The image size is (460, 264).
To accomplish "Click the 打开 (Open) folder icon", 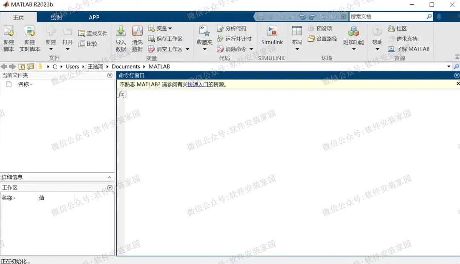I will [x=67, y=31].
